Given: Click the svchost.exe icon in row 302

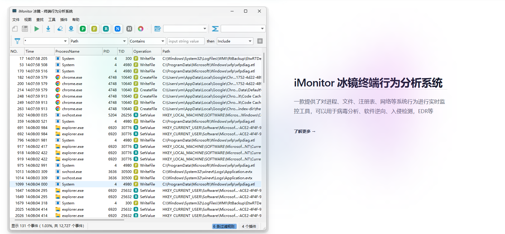Looking at the screenshot, I should tap(58, 115).
